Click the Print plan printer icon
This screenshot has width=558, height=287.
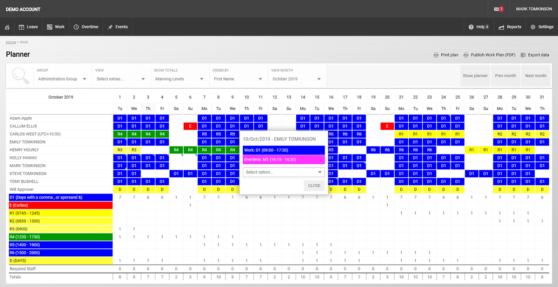click(436, 55)
